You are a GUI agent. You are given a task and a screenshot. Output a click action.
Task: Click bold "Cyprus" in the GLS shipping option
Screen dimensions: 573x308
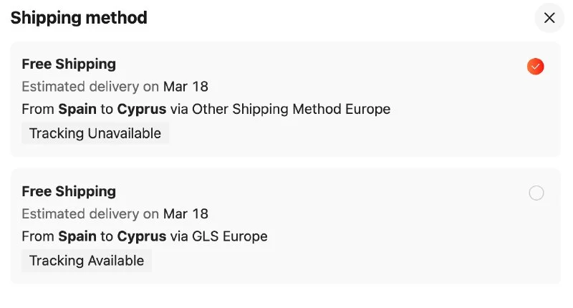point(142,236)
